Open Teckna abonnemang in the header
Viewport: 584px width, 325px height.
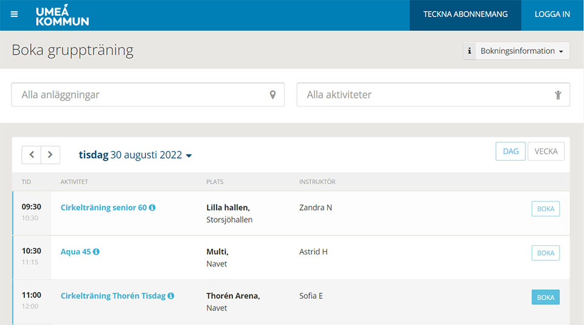pos(465,15)
